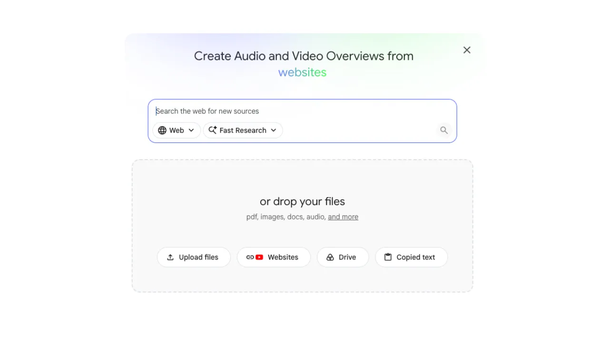Click the Websites button
Image resolution: width=609 pixels, height=342 pixels.
[274, 257]
